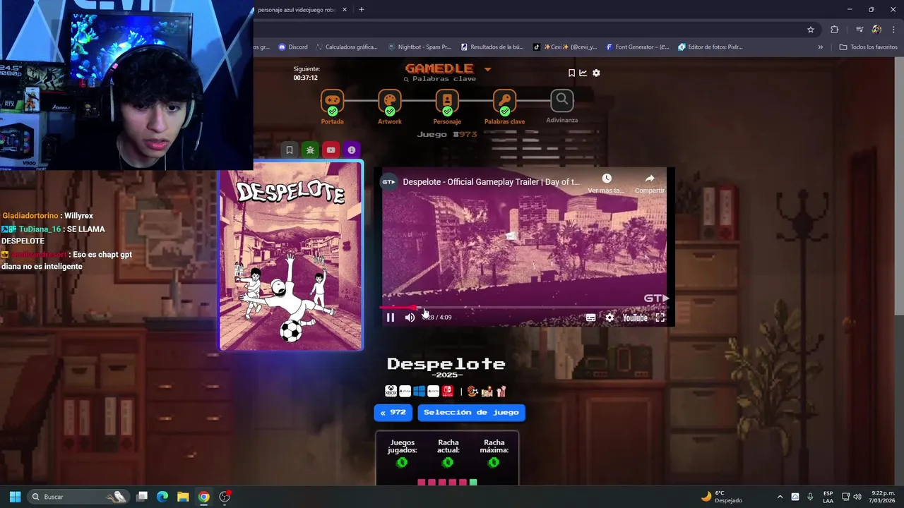The height and width of the screenshot is (508, 904).
Task: Click the YouTube logo in the player
Action: (x=635, y=317)
